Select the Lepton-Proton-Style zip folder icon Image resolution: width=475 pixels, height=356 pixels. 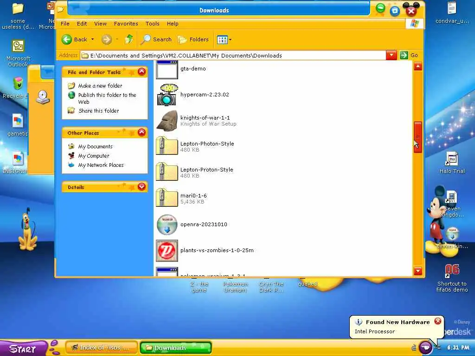(x=167, y=172)
